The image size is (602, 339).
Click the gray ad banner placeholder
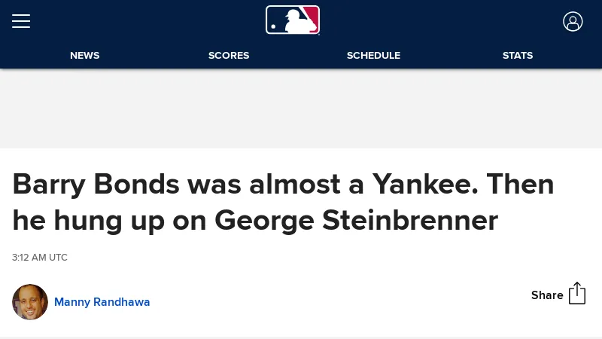pyautogui.click(x=301, y=109)
